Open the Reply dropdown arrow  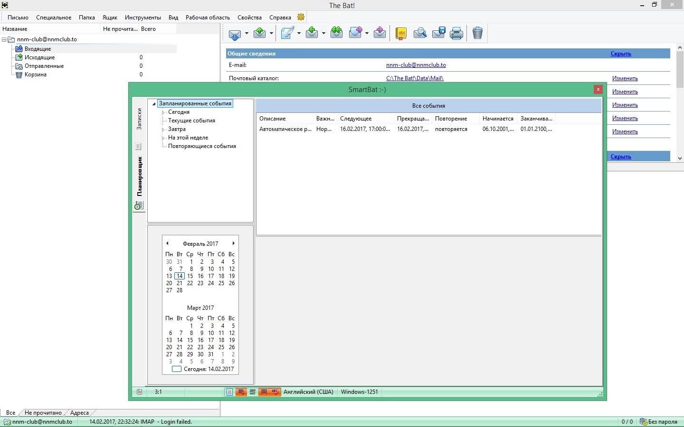(323, 33)
